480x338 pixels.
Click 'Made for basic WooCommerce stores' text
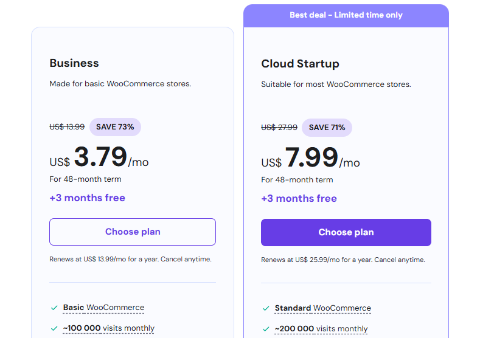120,84
